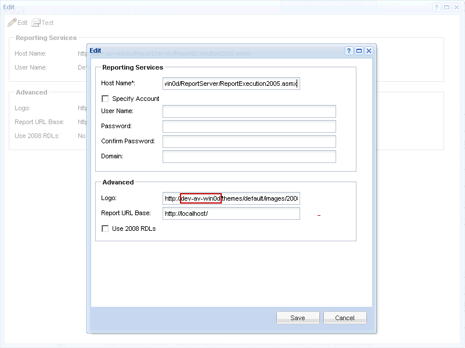Enable the Specify Account checkbox
The image size is (465, 348).
point(105,99)
